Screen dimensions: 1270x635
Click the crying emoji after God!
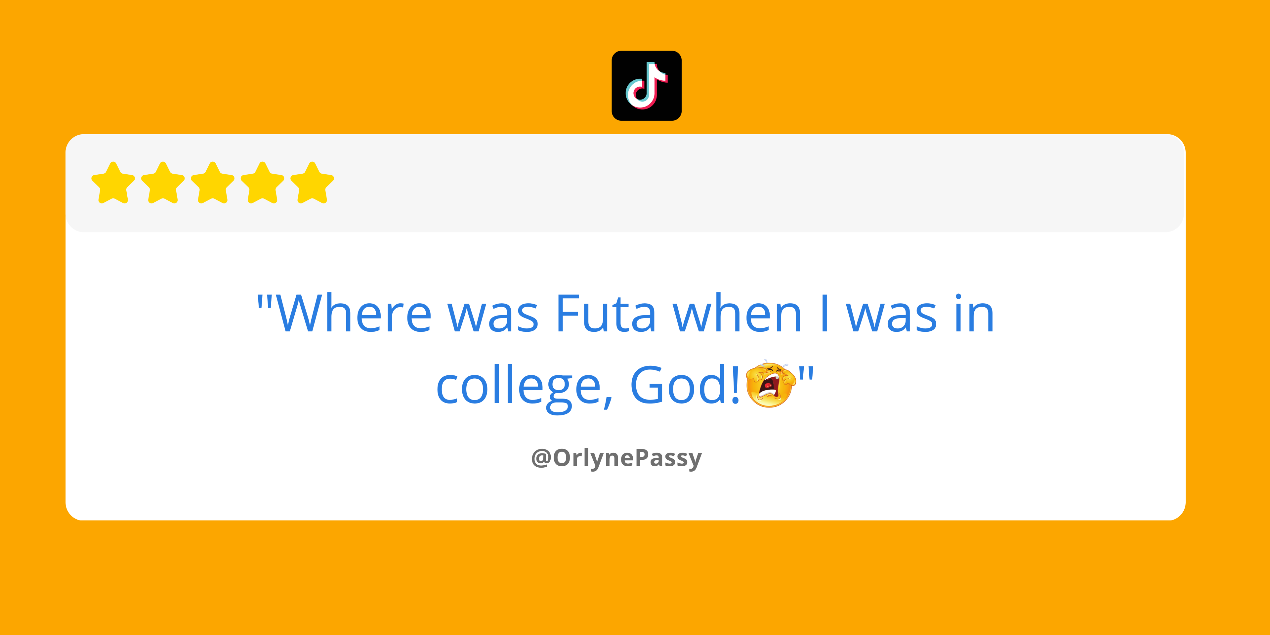click(x=771, y=384)
